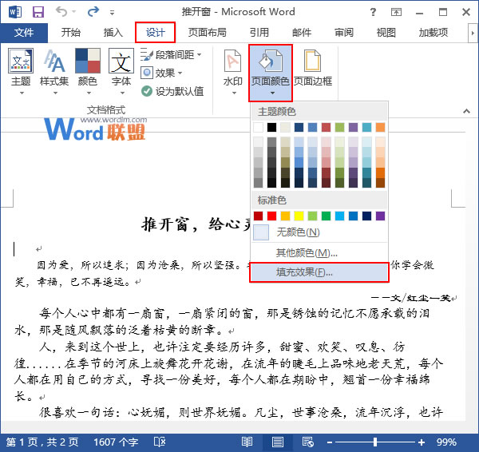Switch to the Mailings (邮件) tab
This screenshot has width=479, height=452.
coord(302,33)
